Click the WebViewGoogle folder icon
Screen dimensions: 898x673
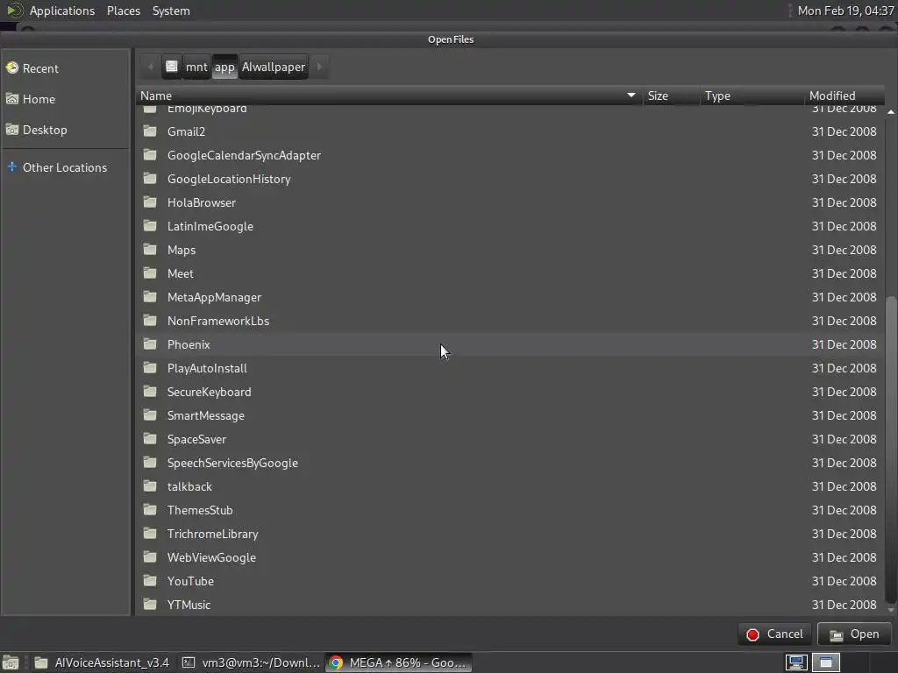[150, 556]
